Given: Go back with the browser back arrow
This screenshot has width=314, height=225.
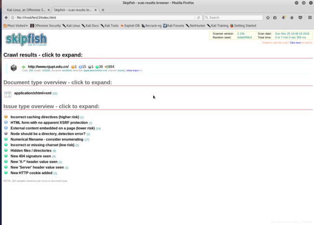Looking at the screenshot, I should 6,17.
